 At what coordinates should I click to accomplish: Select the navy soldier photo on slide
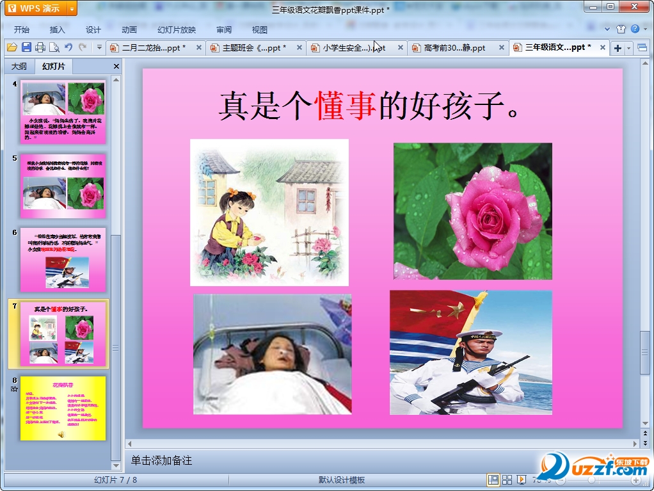pos(471,353)
